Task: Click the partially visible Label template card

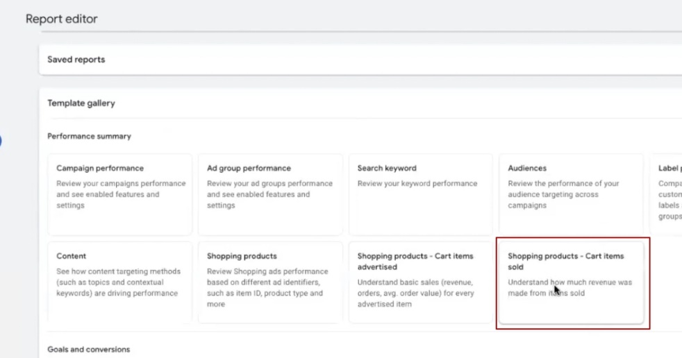Action: [x=668, y=194]
